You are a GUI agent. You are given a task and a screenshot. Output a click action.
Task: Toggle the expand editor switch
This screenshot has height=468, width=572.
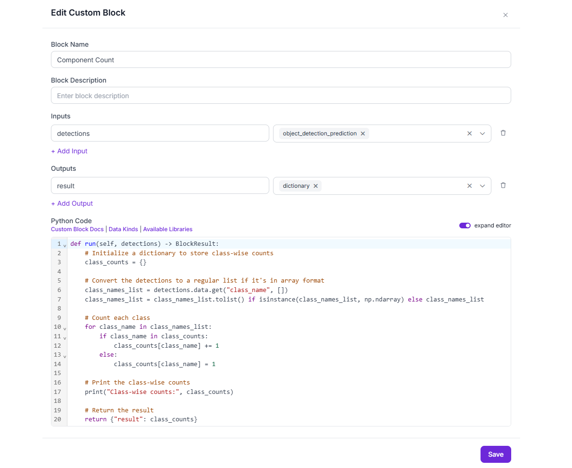pyautogui.click(x=465, y=226)
